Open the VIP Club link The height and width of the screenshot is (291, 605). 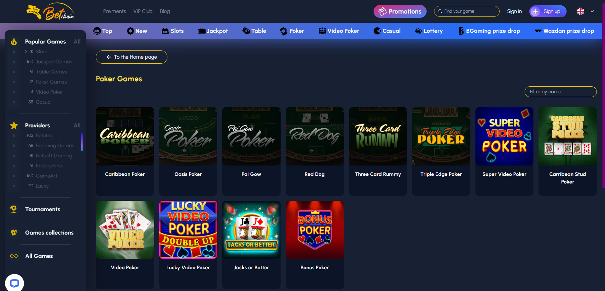click(143, 11)
